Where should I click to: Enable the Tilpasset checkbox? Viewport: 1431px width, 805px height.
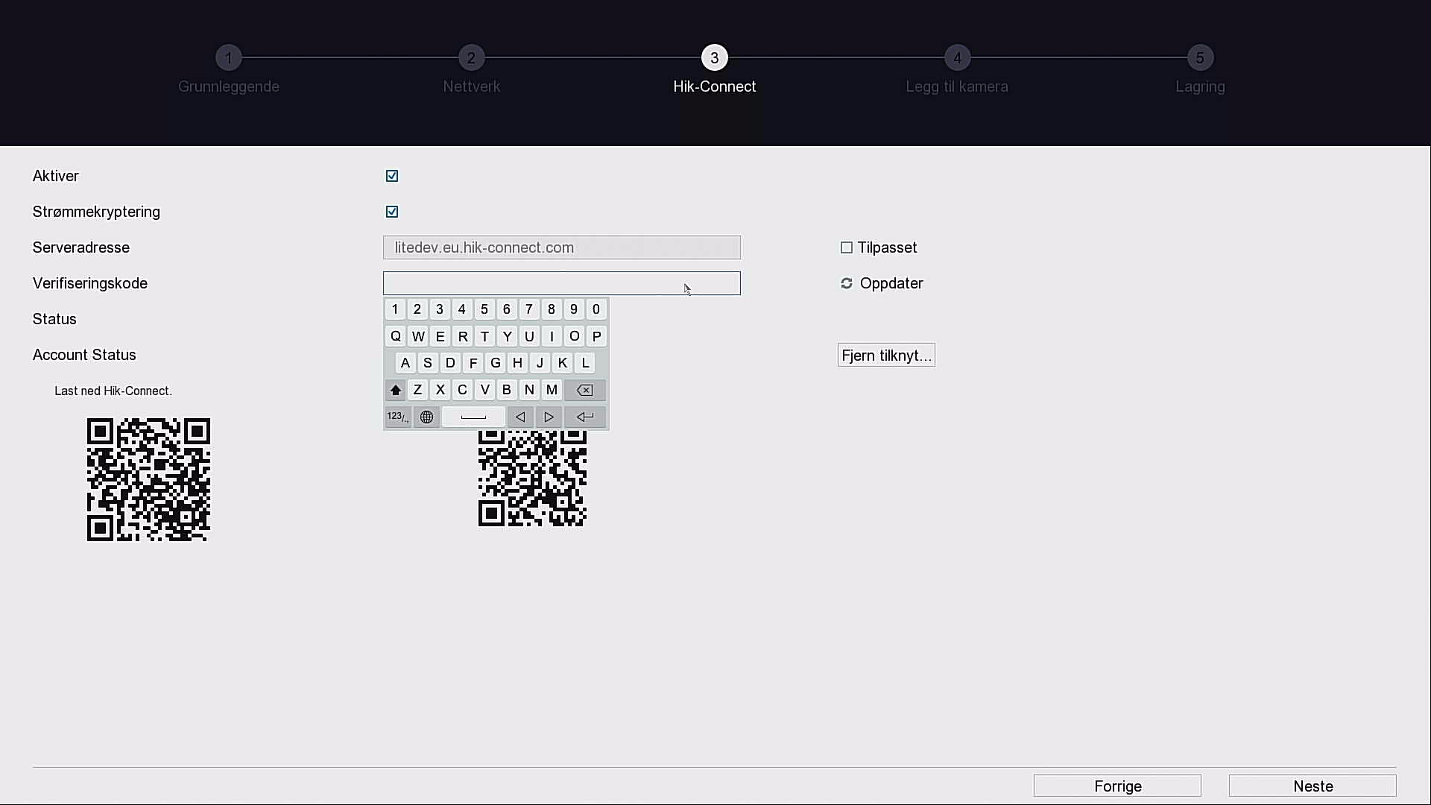[x=847, y=247]
